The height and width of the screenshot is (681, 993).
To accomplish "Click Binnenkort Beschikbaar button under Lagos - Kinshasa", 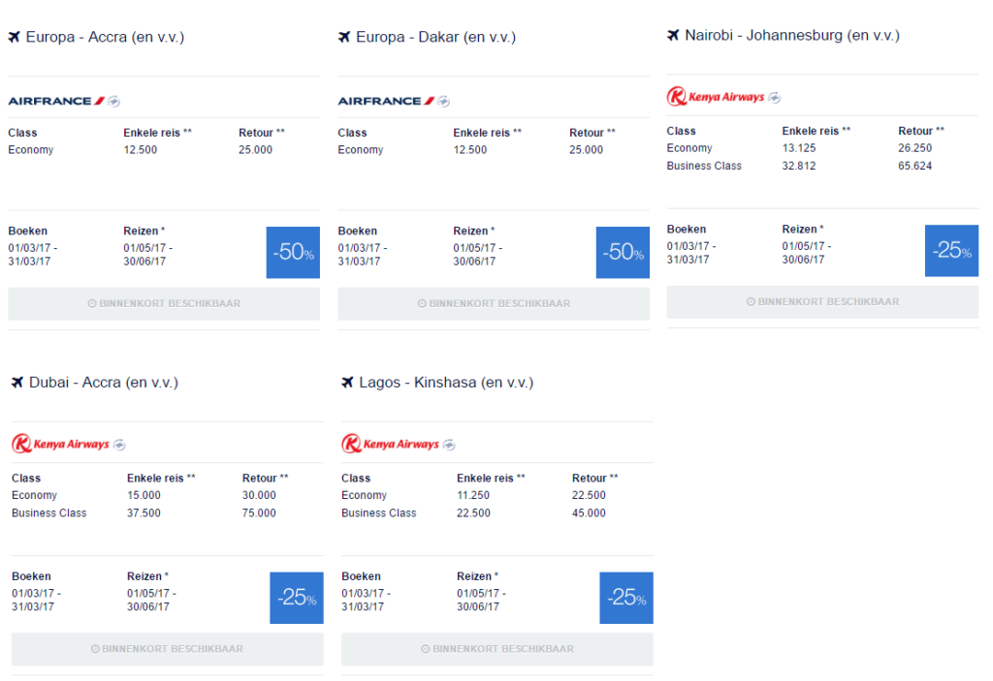I will tap(497, 649).
